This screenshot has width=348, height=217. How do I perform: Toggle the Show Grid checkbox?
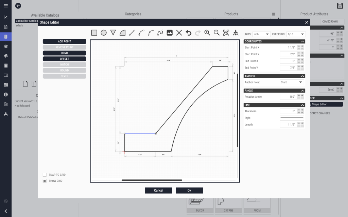[45, 181]
